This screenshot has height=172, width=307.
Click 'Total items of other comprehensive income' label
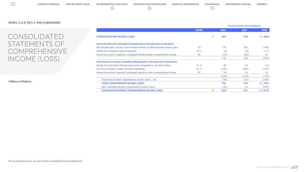tap(129, 80)
